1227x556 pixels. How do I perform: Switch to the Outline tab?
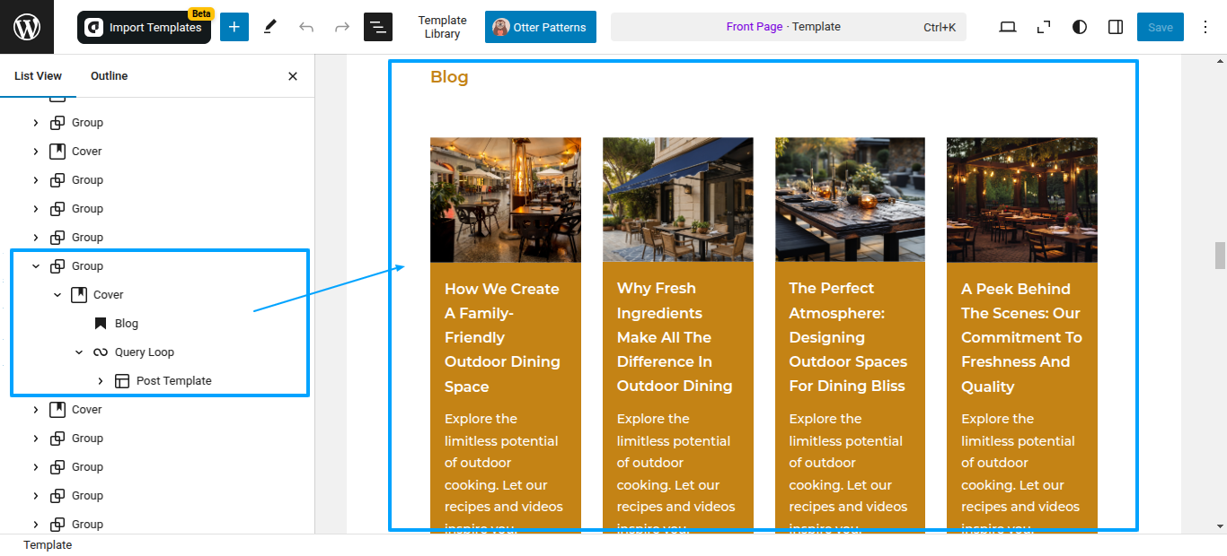coord(109,76)
